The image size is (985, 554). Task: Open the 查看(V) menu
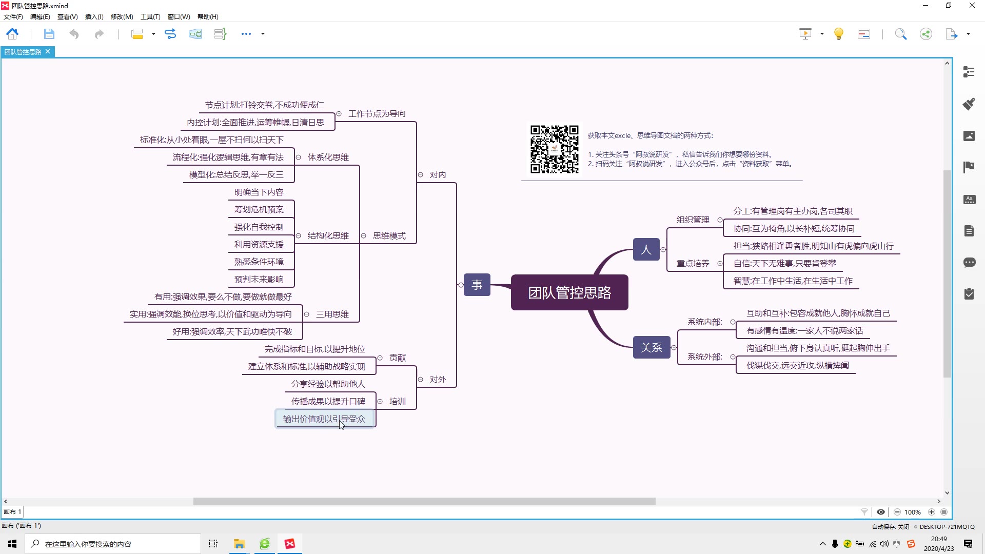[x=67, y=17]
